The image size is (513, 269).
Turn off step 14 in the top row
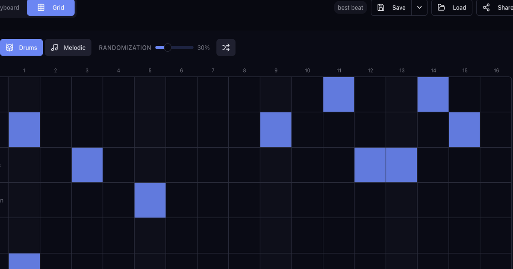click(x=433, y=94)
